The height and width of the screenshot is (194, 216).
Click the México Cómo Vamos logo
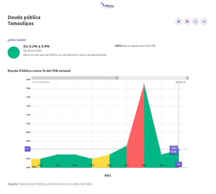(107, 5)
